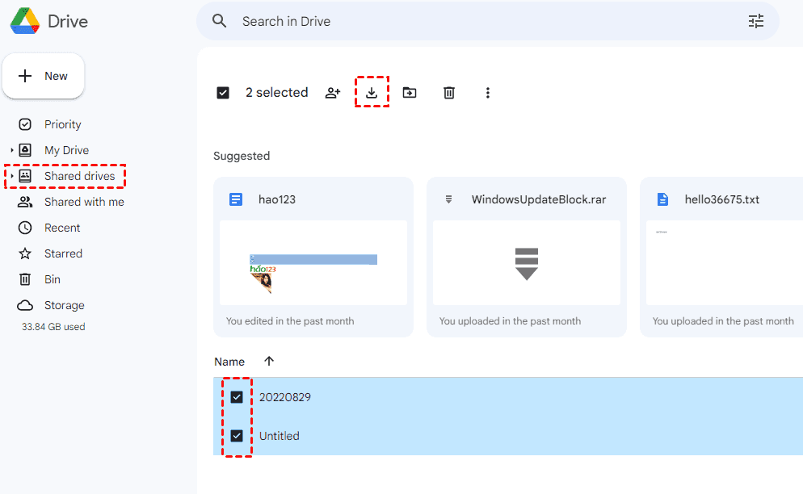Screen dimensions: 803x494
Task: Click the New button
Action: point(44,76)
